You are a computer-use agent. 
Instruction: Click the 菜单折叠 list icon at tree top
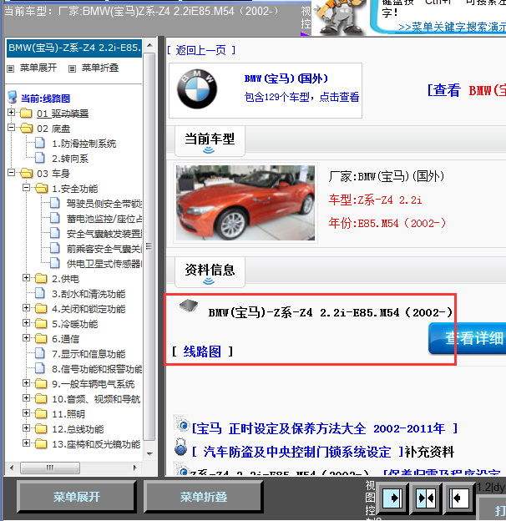pos(72,68)
